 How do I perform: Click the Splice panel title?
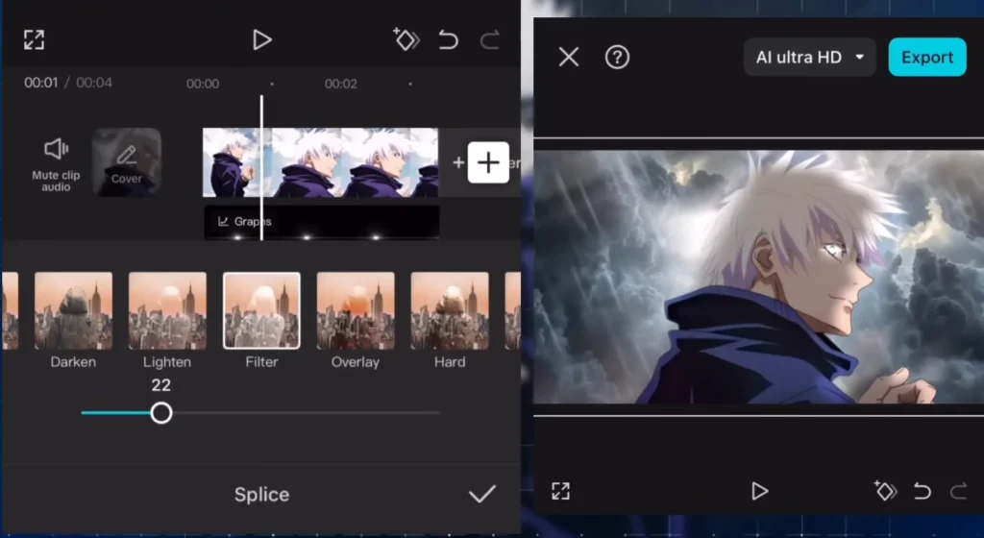point(261,495)
